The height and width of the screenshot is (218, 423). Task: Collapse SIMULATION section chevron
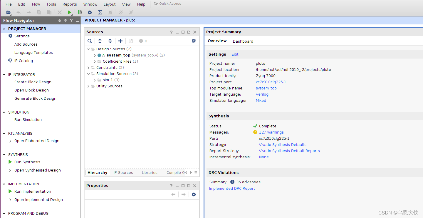pyautogui.click(x=4, y=112)
